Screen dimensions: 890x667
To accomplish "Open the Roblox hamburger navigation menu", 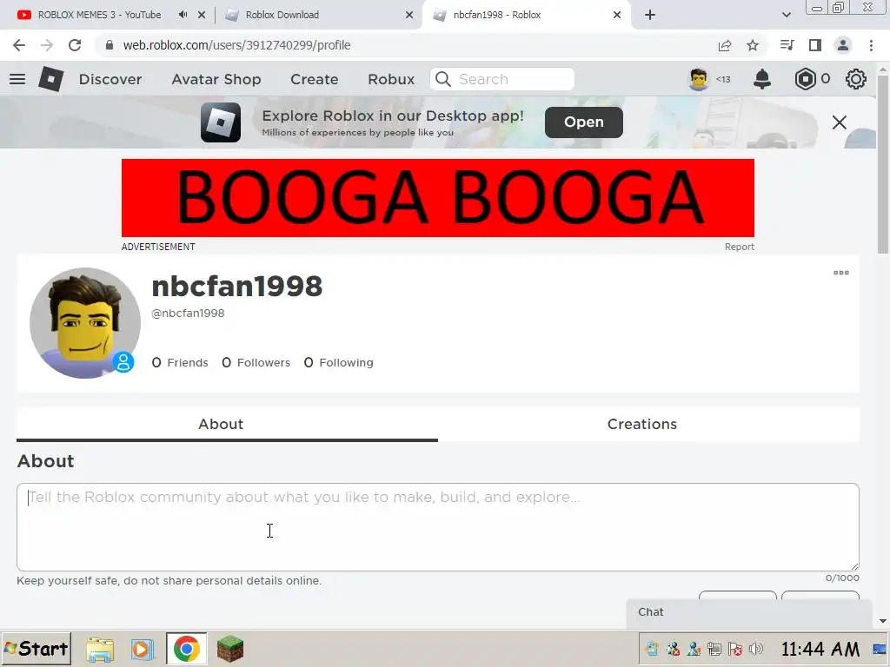I will coord(17,79).
